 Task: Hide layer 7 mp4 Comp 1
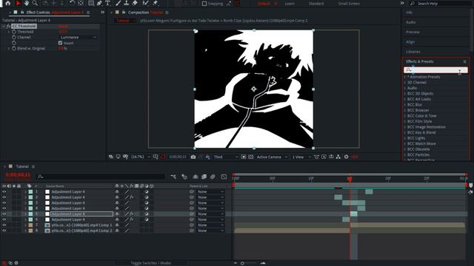click(4, 225)
